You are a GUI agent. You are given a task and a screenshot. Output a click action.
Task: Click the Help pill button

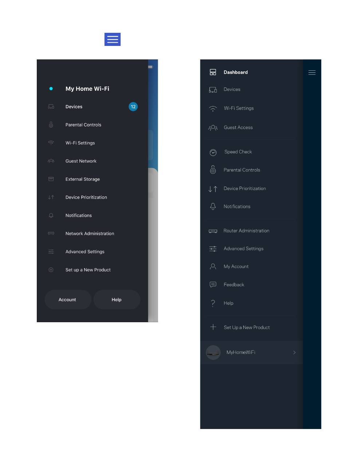pos(117,300)
